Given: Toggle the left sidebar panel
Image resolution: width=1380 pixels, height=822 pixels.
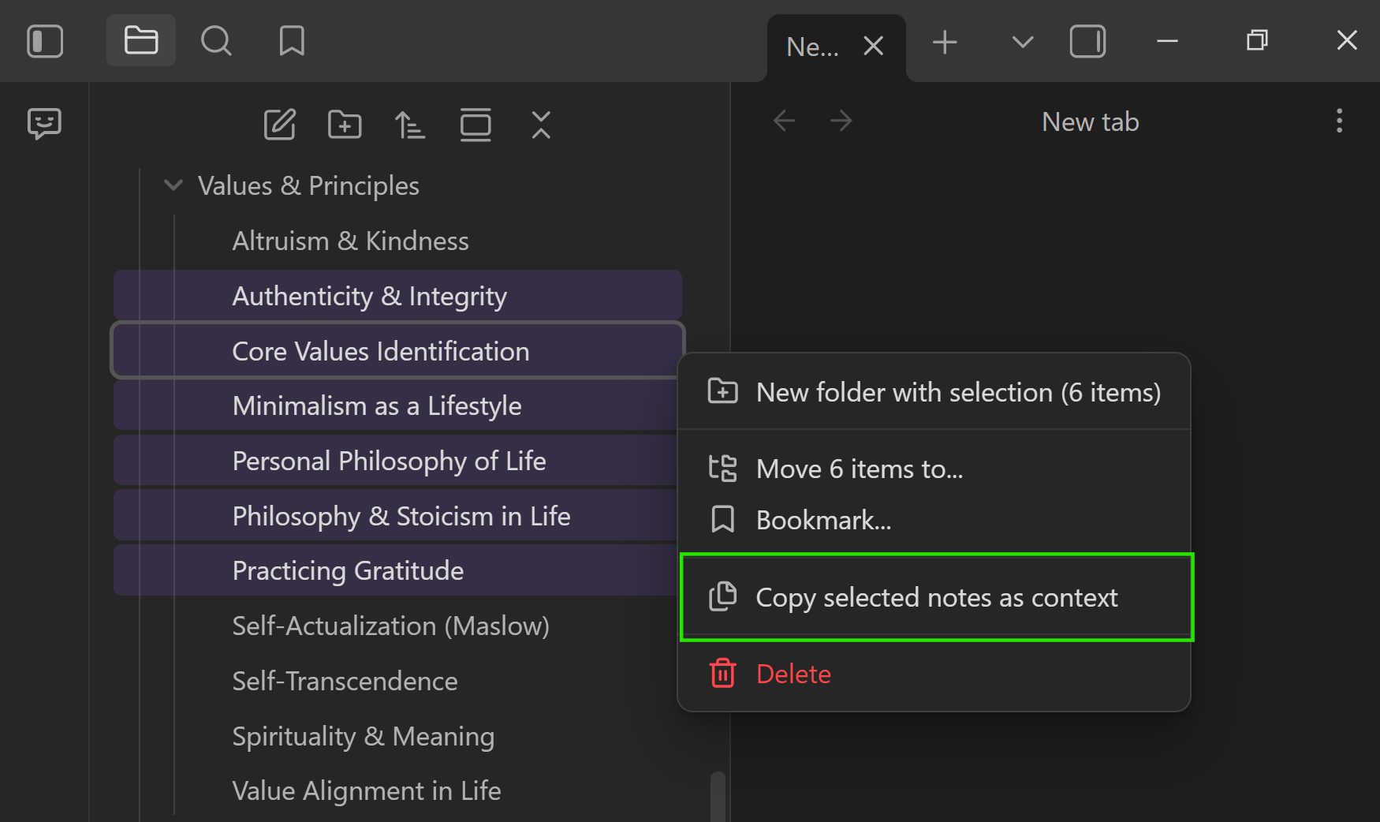Looking at the screenshot, I should coord(45,41).
